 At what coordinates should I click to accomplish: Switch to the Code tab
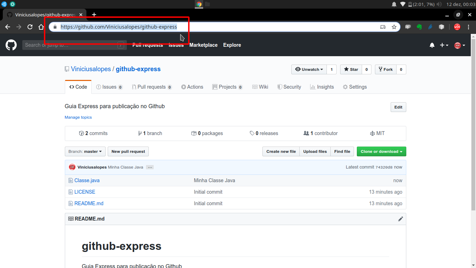point(78,87)
